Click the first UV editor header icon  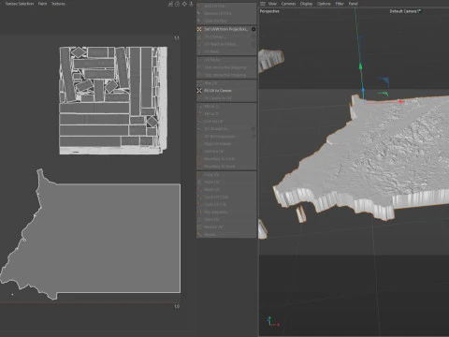click(x=170, y=4)
